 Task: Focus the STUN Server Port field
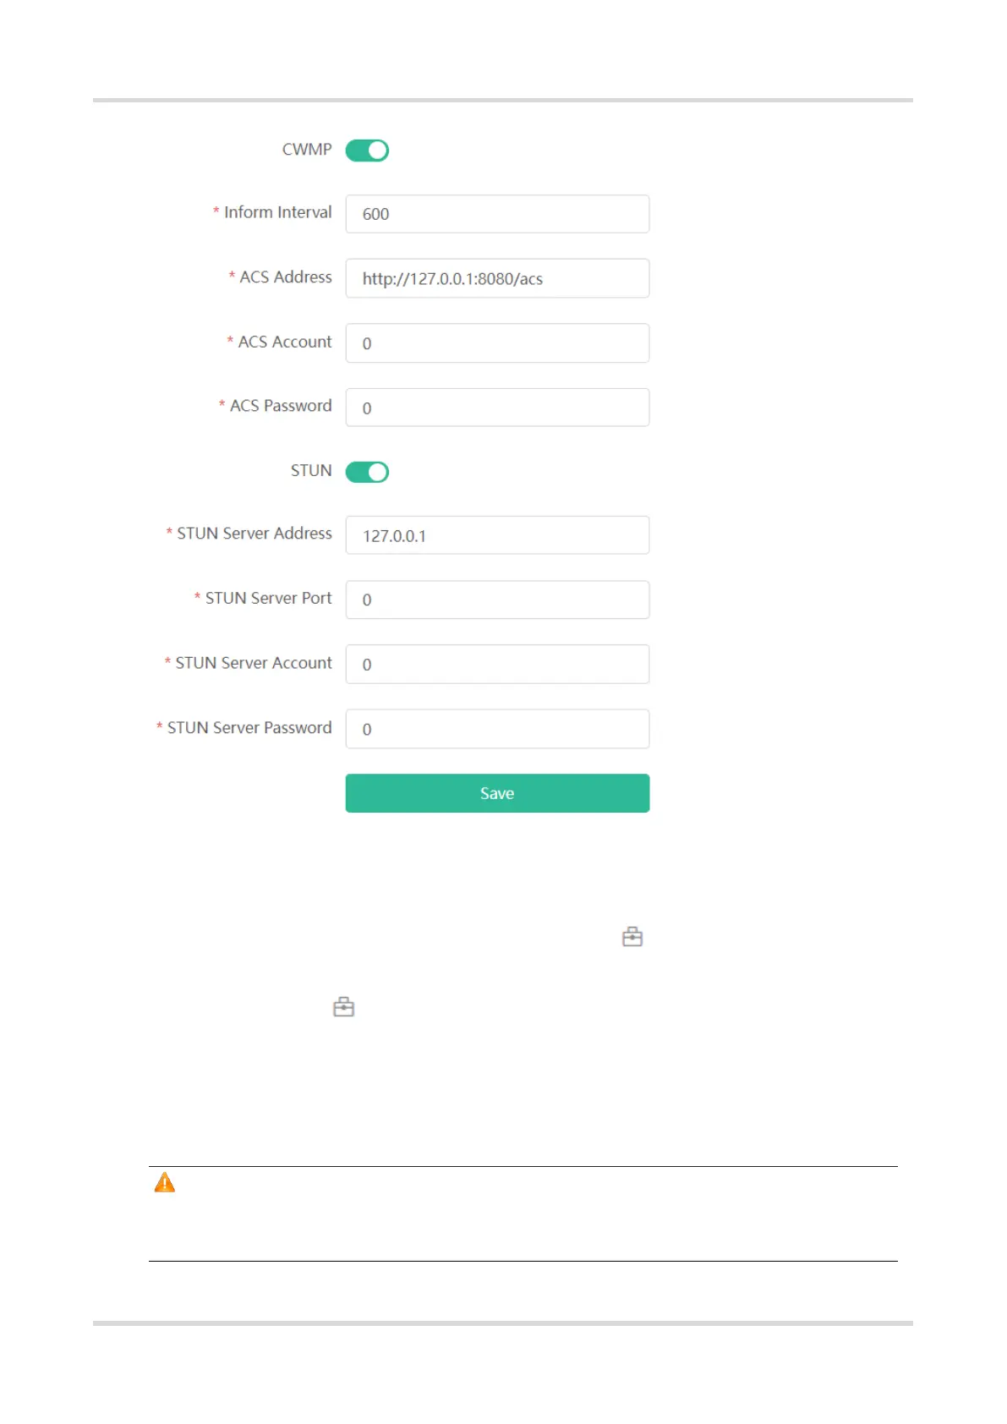pos(497,600)
